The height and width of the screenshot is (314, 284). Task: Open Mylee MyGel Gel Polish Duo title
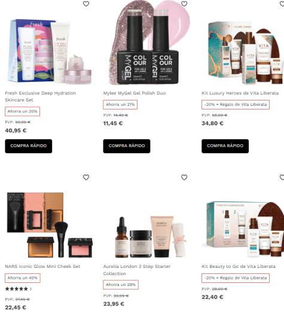point(135,93)
